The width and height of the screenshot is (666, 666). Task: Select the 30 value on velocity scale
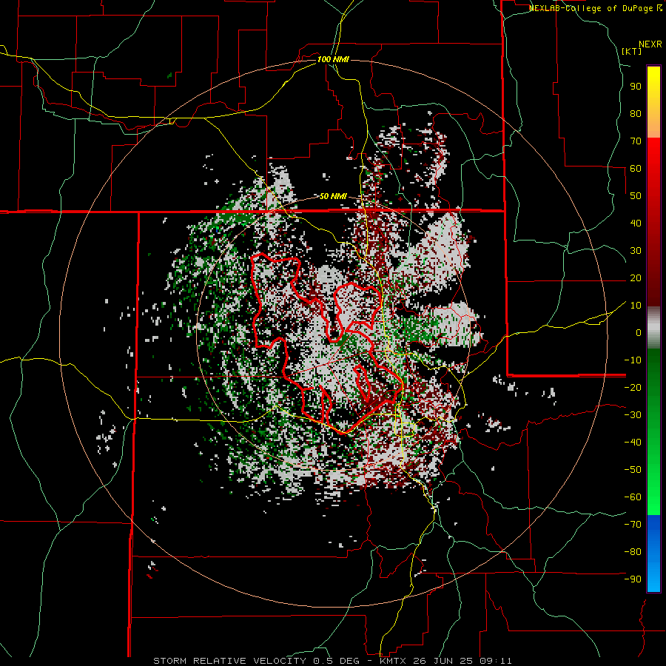pyautogui.click(x=636, y=251)
